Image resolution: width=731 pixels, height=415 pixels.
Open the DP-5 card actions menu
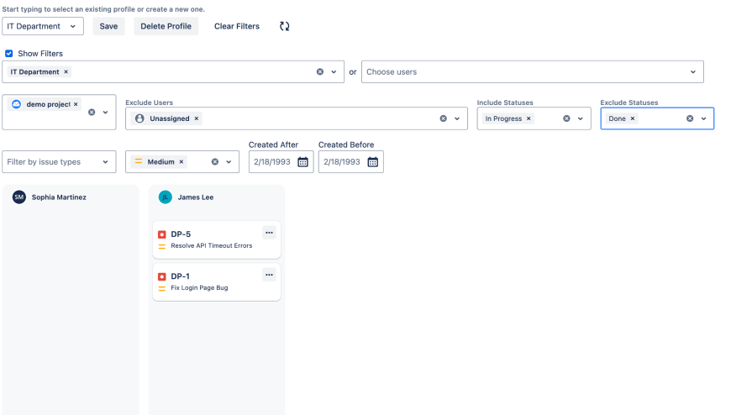(269, 233)
